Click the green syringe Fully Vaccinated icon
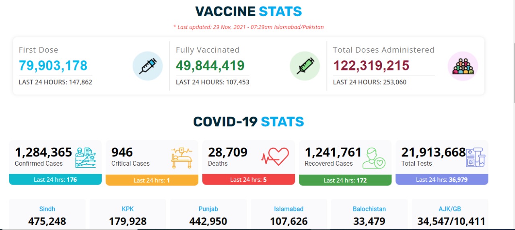 tap(305, 66)
